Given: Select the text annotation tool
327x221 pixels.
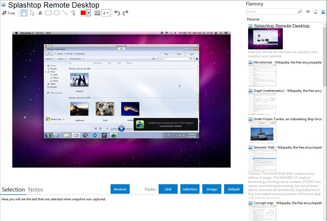Looking at the screenshot, I should coord(40,13).
